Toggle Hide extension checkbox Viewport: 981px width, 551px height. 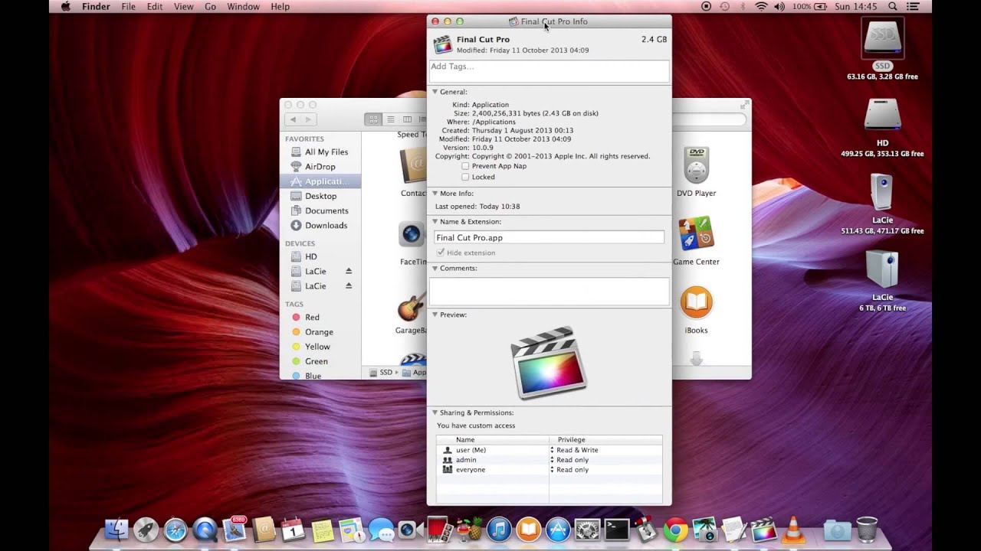pos(441,253)
